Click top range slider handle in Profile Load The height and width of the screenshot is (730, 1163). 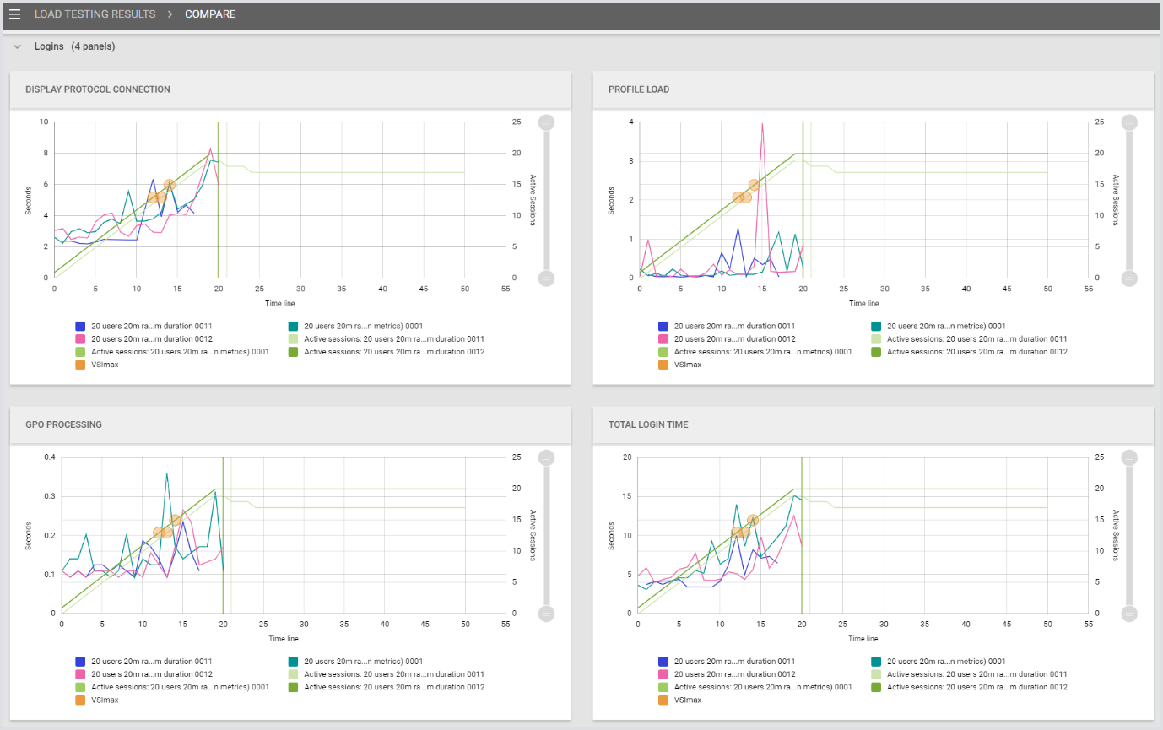pyautogui.click(x=1129, y=122)
